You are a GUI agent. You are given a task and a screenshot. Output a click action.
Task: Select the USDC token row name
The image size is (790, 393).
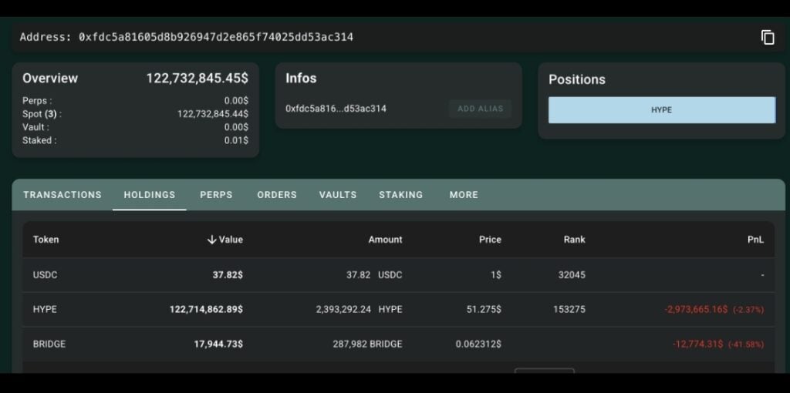(45, 275)
